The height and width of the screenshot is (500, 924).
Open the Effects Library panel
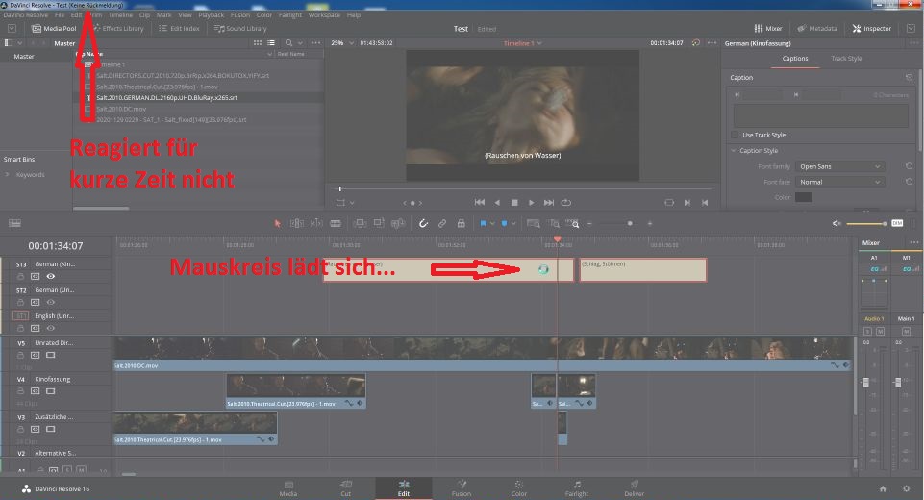(x=118, y=28)
